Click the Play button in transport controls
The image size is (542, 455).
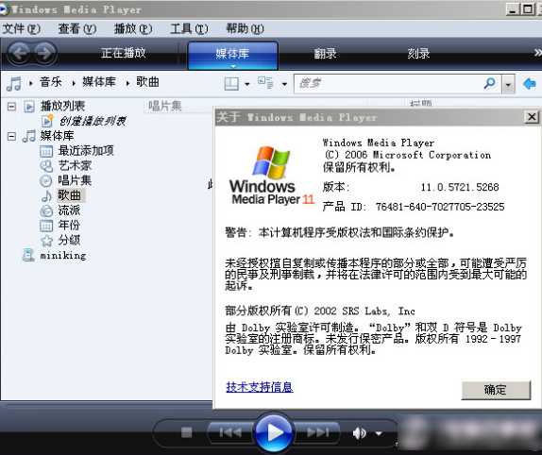(x=274, y=432)
